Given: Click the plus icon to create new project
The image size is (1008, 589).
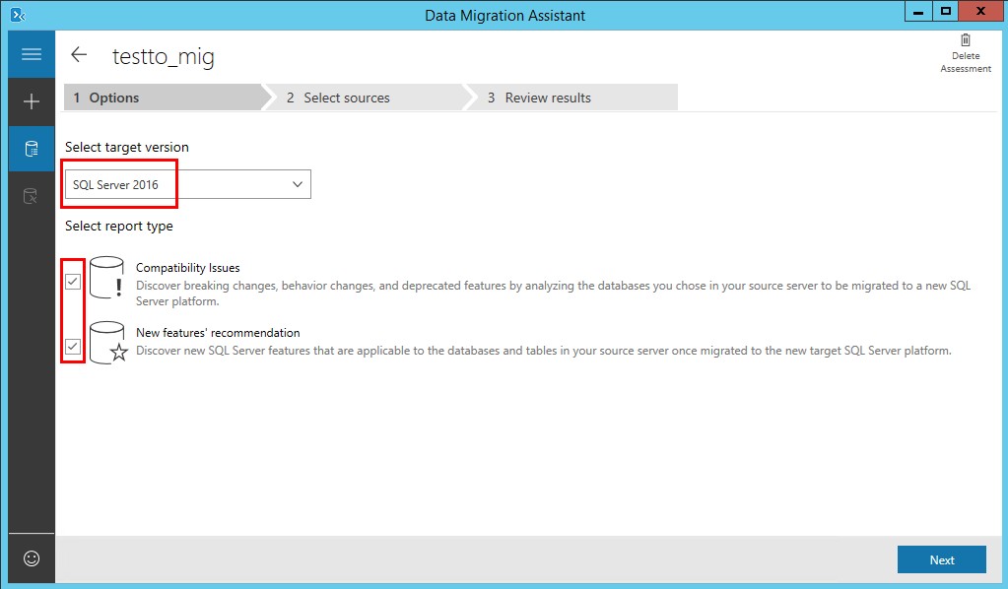Looking at the screenshot, I should pyautogui.click(x=32, y=101).
